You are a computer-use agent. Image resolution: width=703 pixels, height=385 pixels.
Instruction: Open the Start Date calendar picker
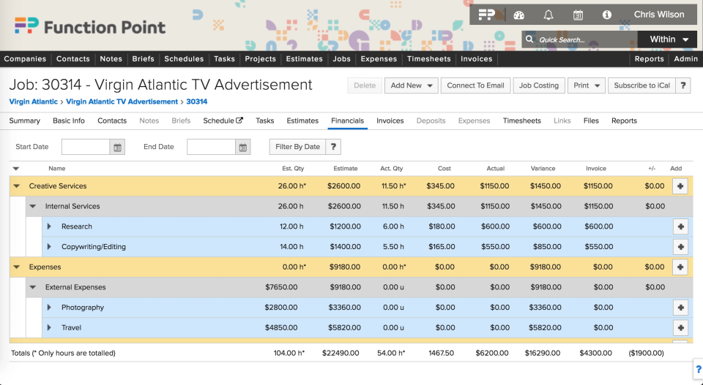(117, 147)
